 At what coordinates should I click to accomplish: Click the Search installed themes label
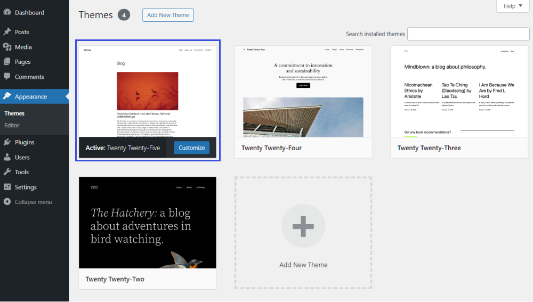coord(375,34)
